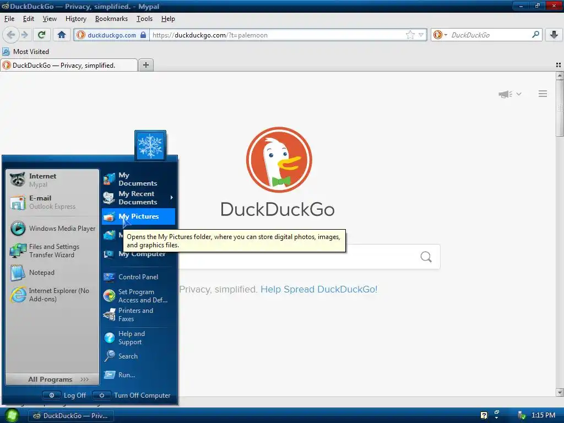Click the page search magnifier button
The image size is (564, 423).
click(x=426, y=257)
